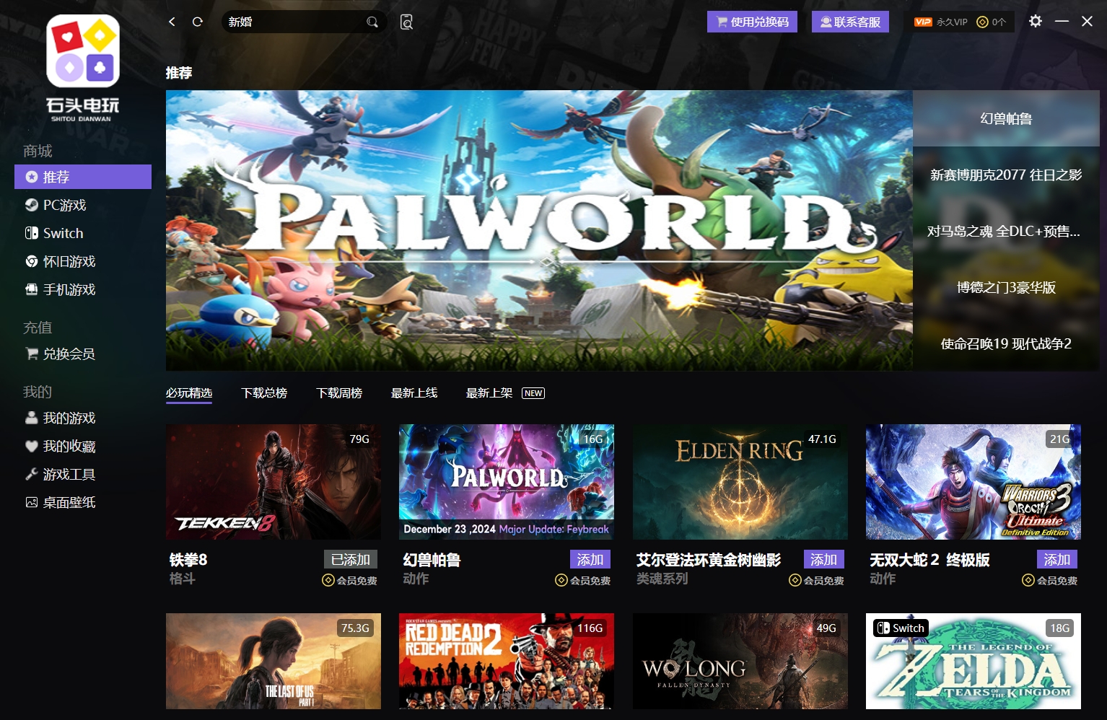Screen dimensions: 1107x720
Task: Open the Palworld main banner image
Action: click(x=539, y=231)
